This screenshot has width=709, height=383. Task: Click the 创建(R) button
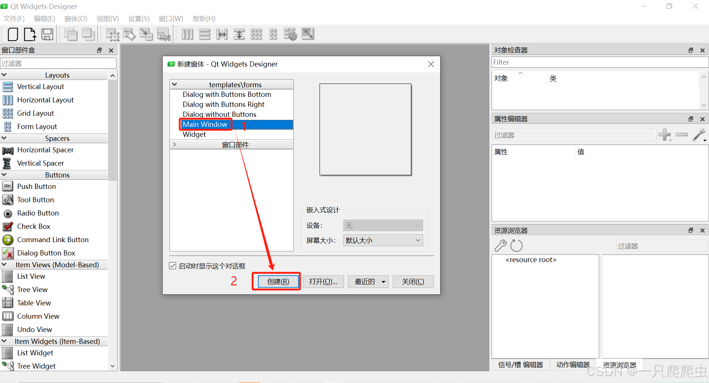tap(278, 282)
